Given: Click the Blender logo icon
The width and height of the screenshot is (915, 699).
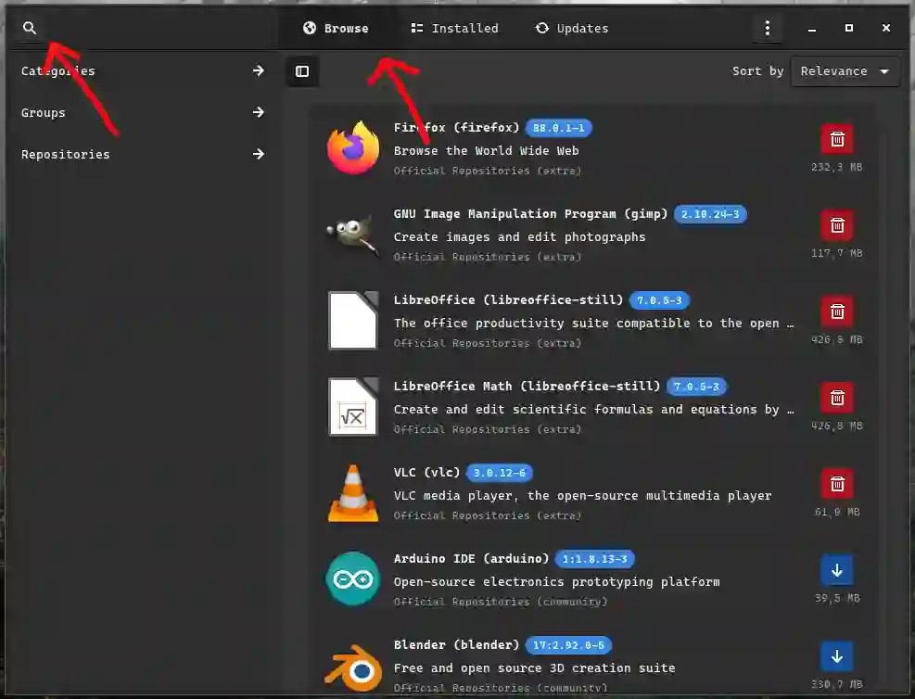Looking at the screenshot, I should point(353,667).
